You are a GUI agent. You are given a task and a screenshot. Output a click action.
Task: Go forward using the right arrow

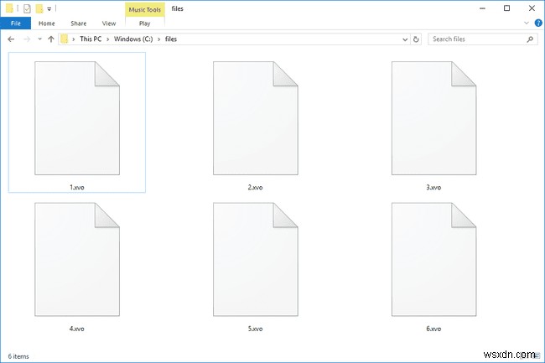coord(27,39)
